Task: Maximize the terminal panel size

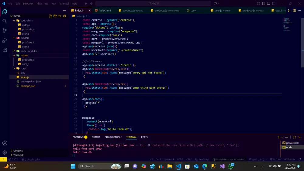Action: coord(294,137)
